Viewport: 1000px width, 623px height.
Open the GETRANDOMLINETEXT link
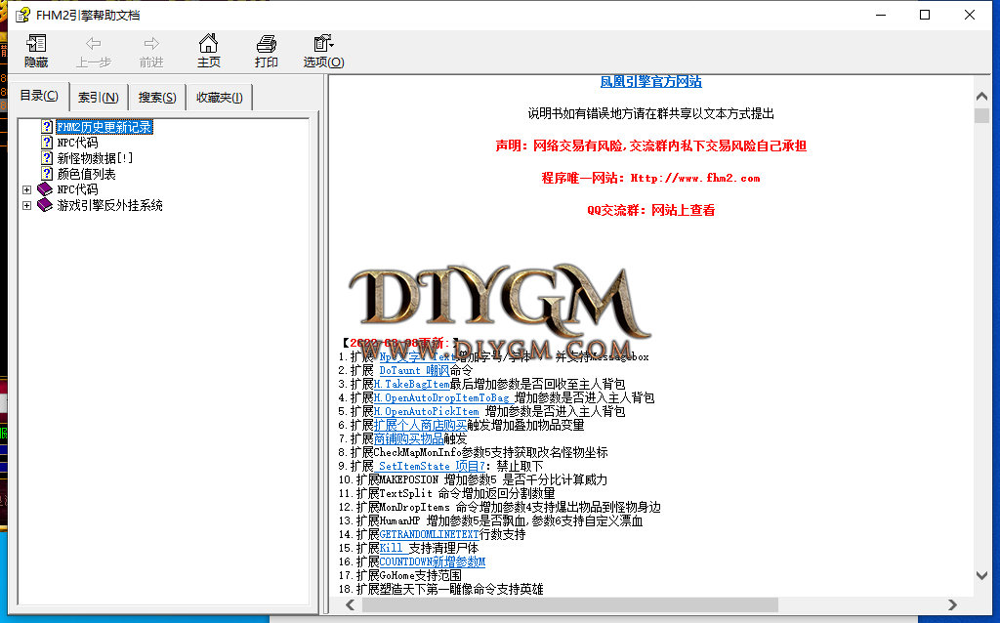pos(430,534)
